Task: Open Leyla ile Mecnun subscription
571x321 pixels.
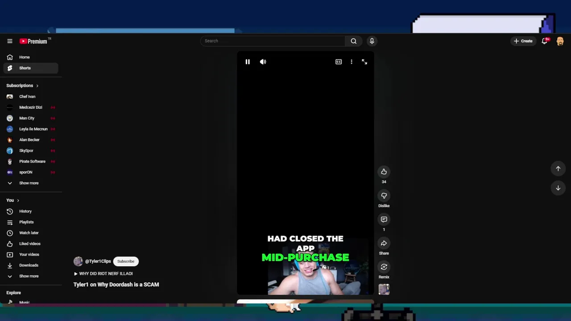Action: (31, 129)
